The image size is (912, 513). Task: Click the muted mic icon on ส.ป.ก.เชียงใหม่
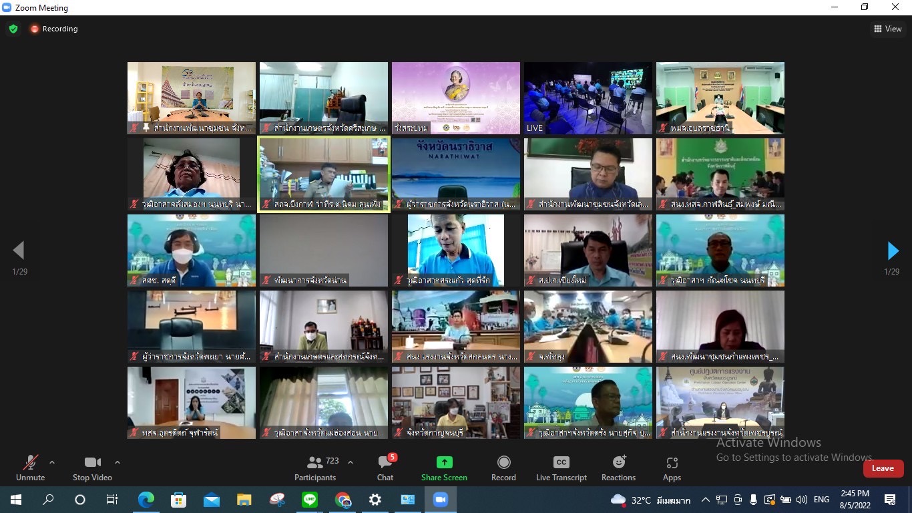click(x=531, y=280)
